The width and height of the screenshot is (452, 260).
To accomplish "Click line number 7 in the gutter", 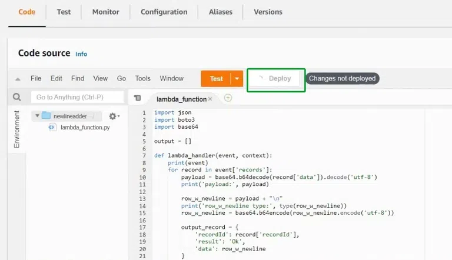I will click(x=144, y=156).
